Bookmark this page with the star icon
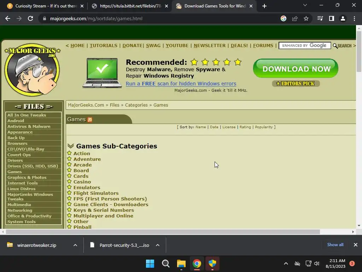The width and height of the screenshot is (362, 272). [306, 18]
